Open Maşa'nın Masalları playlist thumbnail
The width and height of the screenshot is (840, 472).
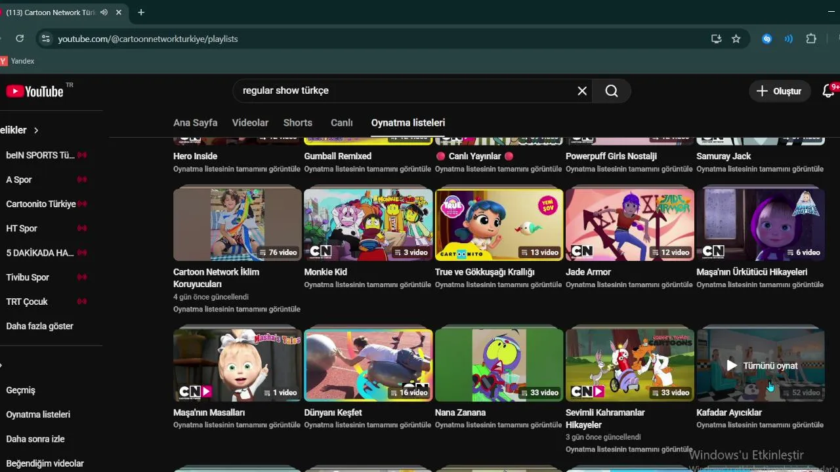[237, 365]
